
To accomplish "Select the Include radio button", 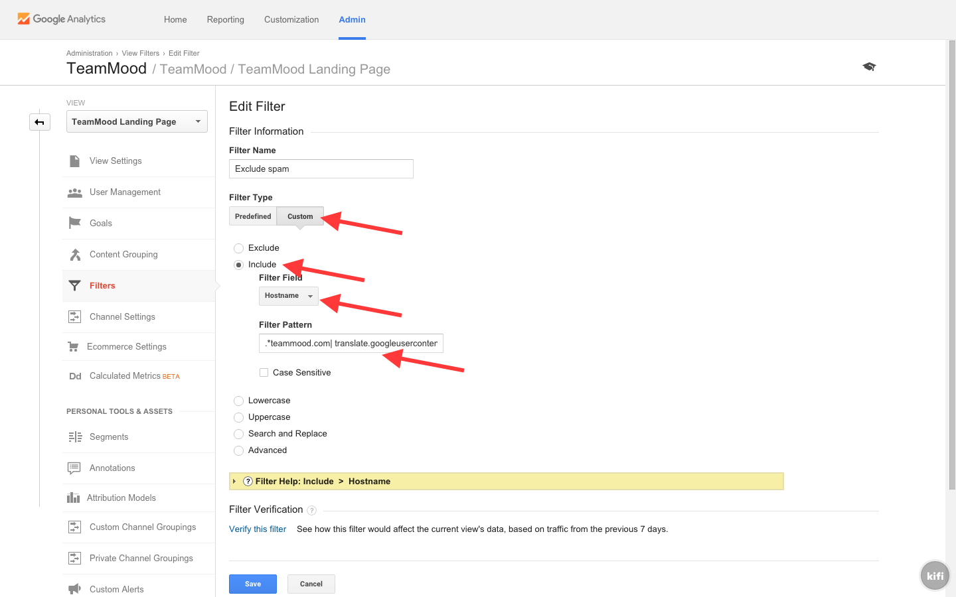I will [238, 265].
